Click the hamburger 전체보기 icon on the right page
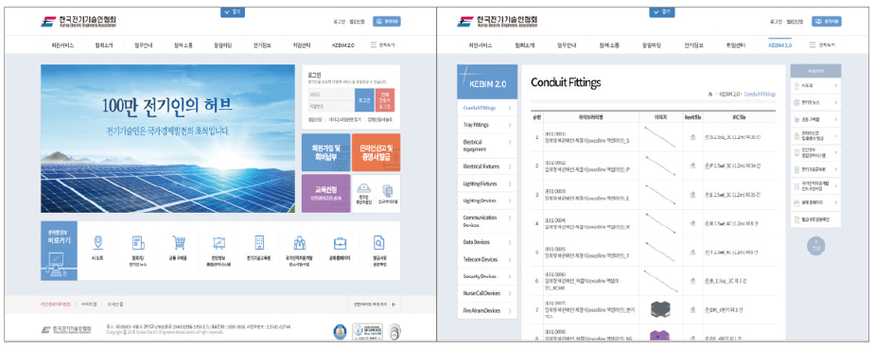875x349 pixels. coord(813,45)
